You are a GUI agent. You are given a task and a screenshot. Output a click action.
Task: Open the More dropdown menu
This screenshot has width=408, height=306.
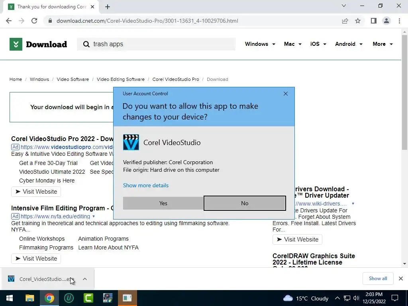click(x=382, y=44)
